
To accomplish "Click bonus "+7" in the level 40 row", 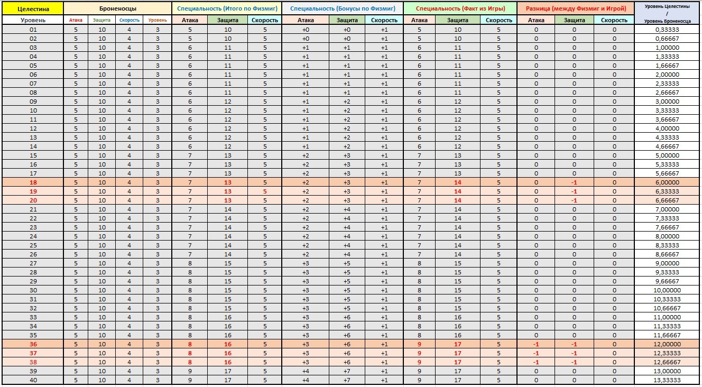I will point(347,380).
